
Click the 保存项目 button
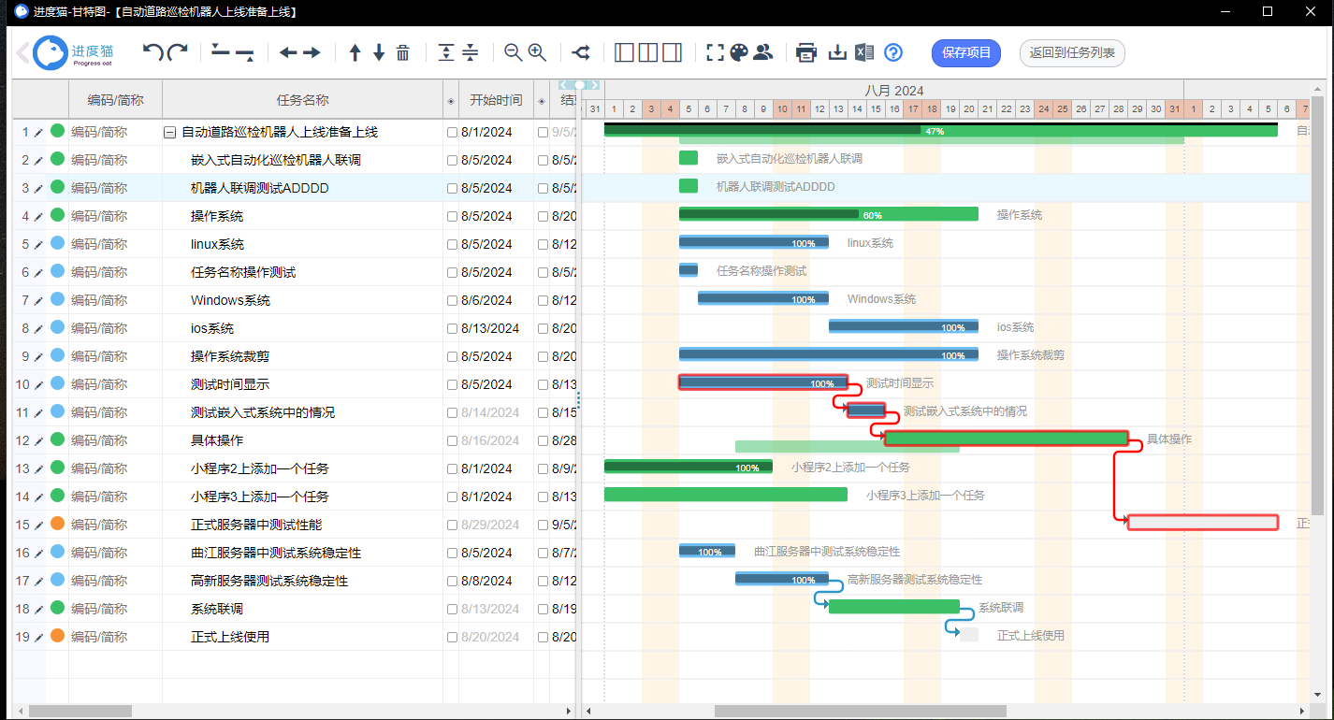click(x=966, y=53)
